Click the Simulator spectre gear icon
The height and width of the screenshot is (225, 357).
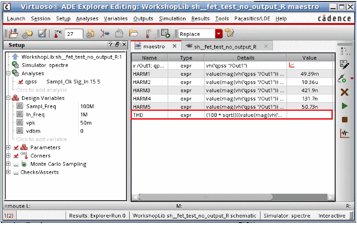[15, 65]
